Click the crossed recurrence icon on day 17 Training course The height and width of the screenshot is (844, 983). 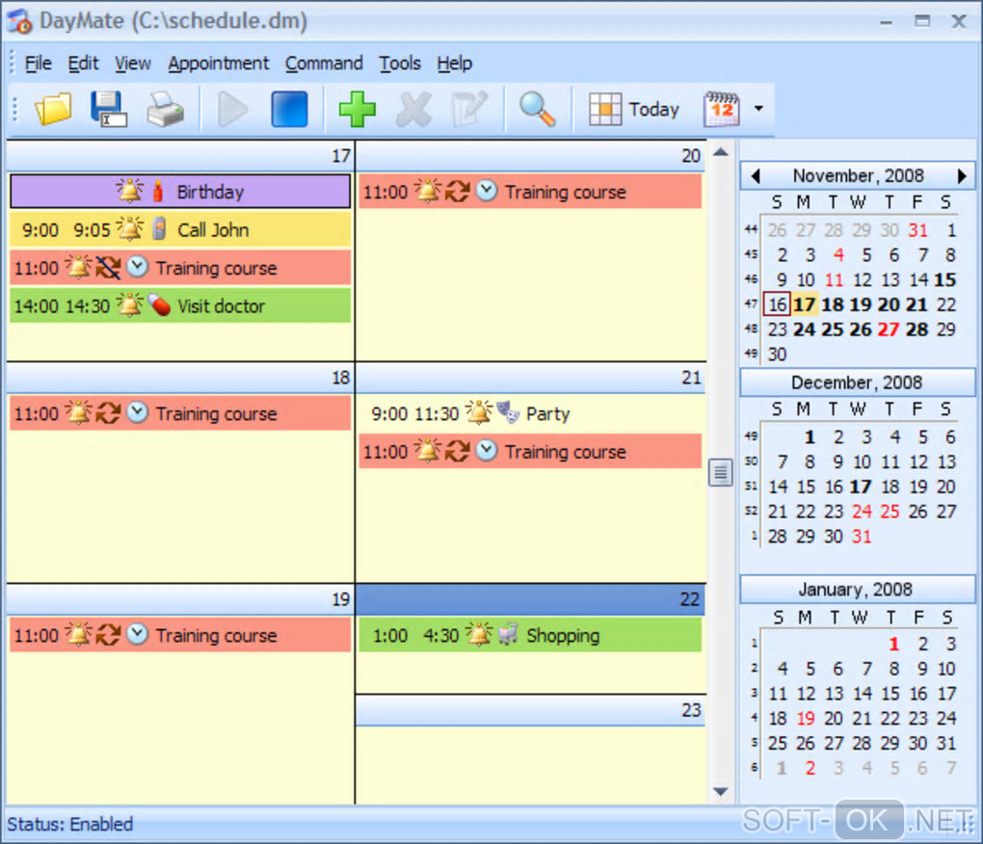108,268
